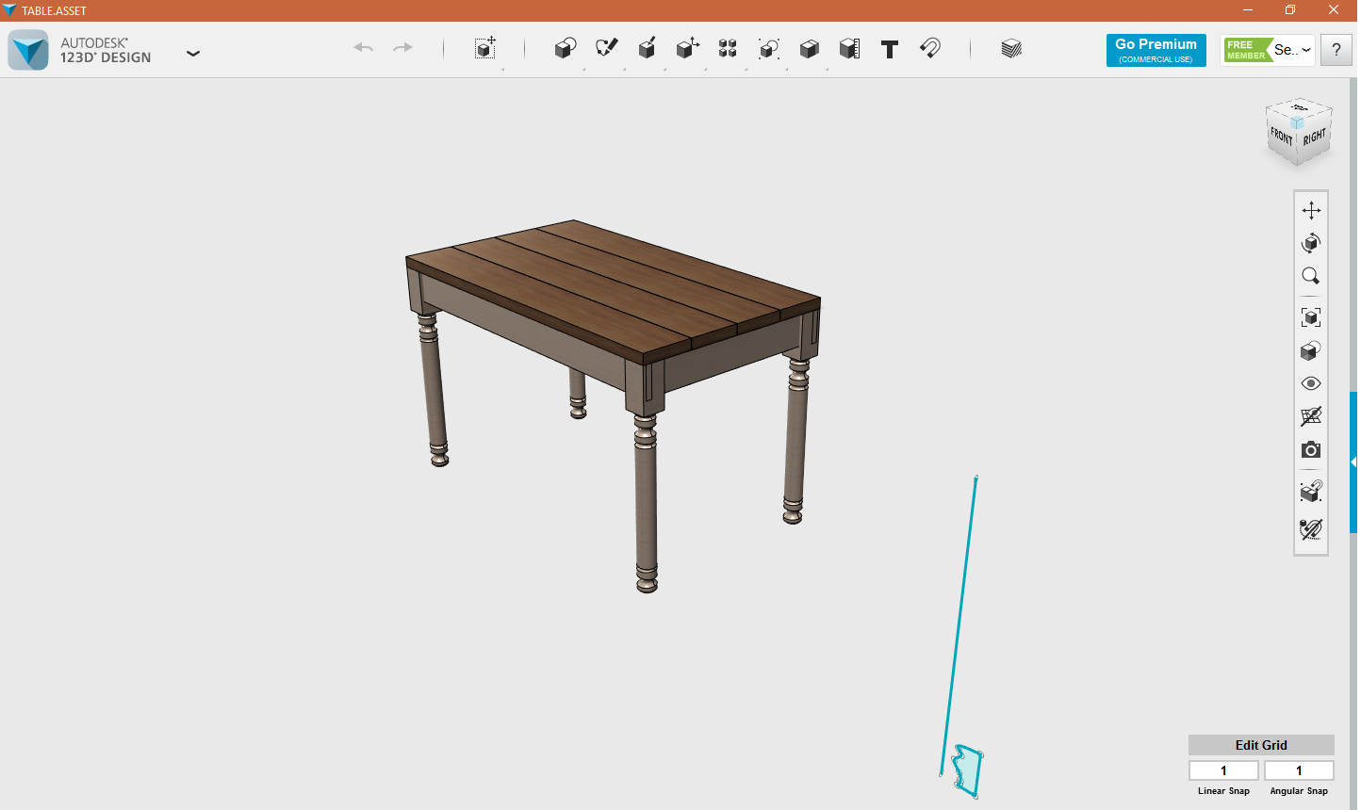Toggle snapping with the magnet icon
The image size is (1361, 810).
(929, 49)
